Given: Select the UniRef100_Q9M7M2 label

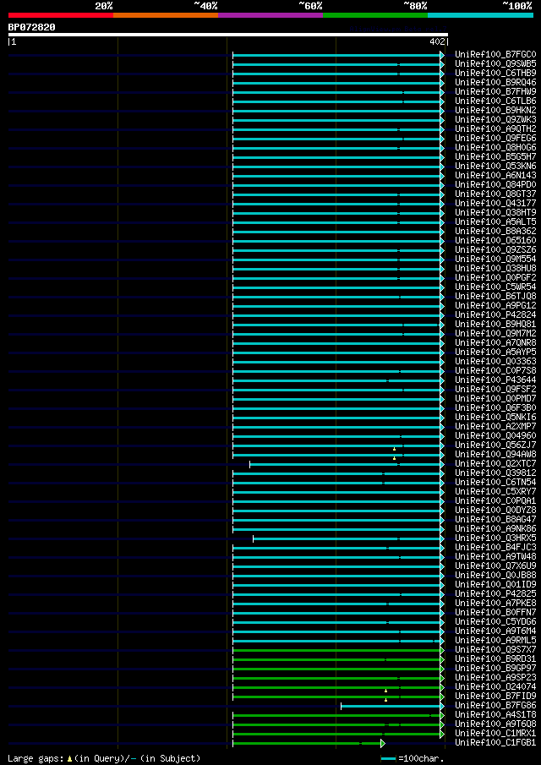Looking at the screenshot, I should (495, 333).
